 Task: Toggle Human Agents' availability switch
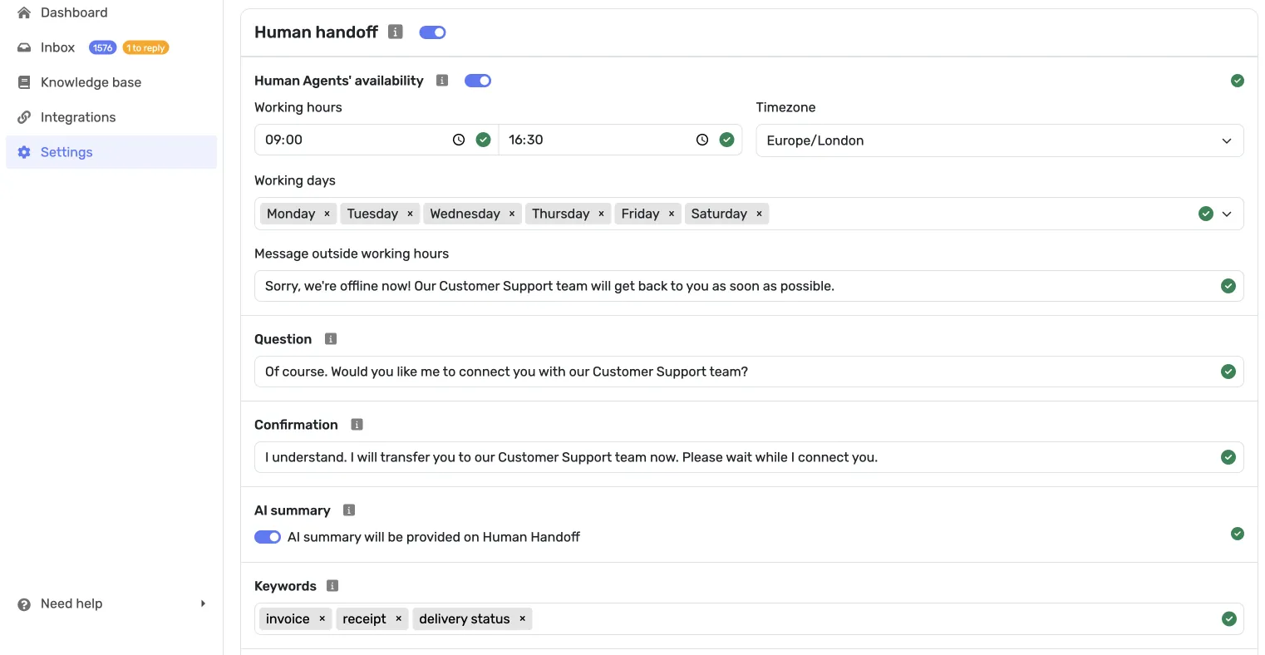(x=478, y=81)
